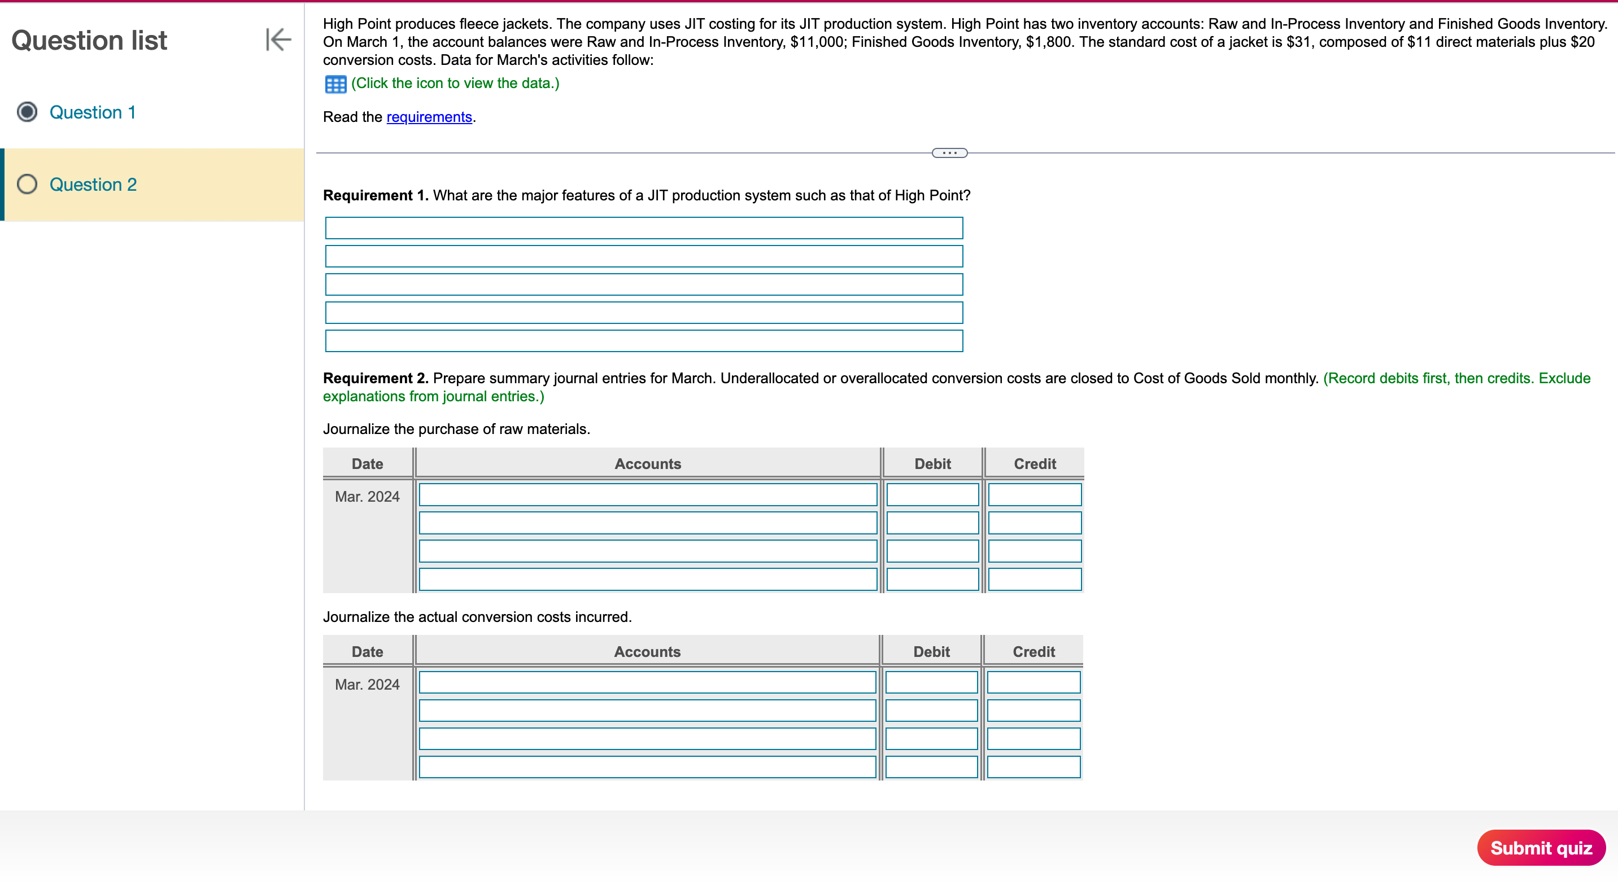Click the first Debit field for raw materials entry
The image size is (1618, 890).
pos(931,494)
